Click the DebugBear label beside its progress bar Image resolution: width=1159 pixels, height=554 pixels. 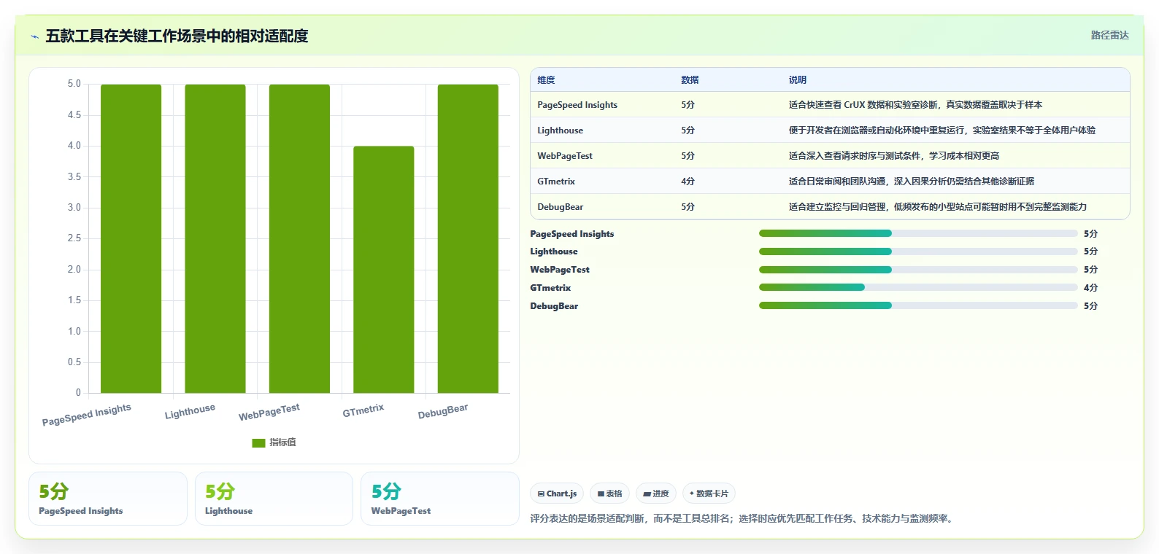coord(554,306)
